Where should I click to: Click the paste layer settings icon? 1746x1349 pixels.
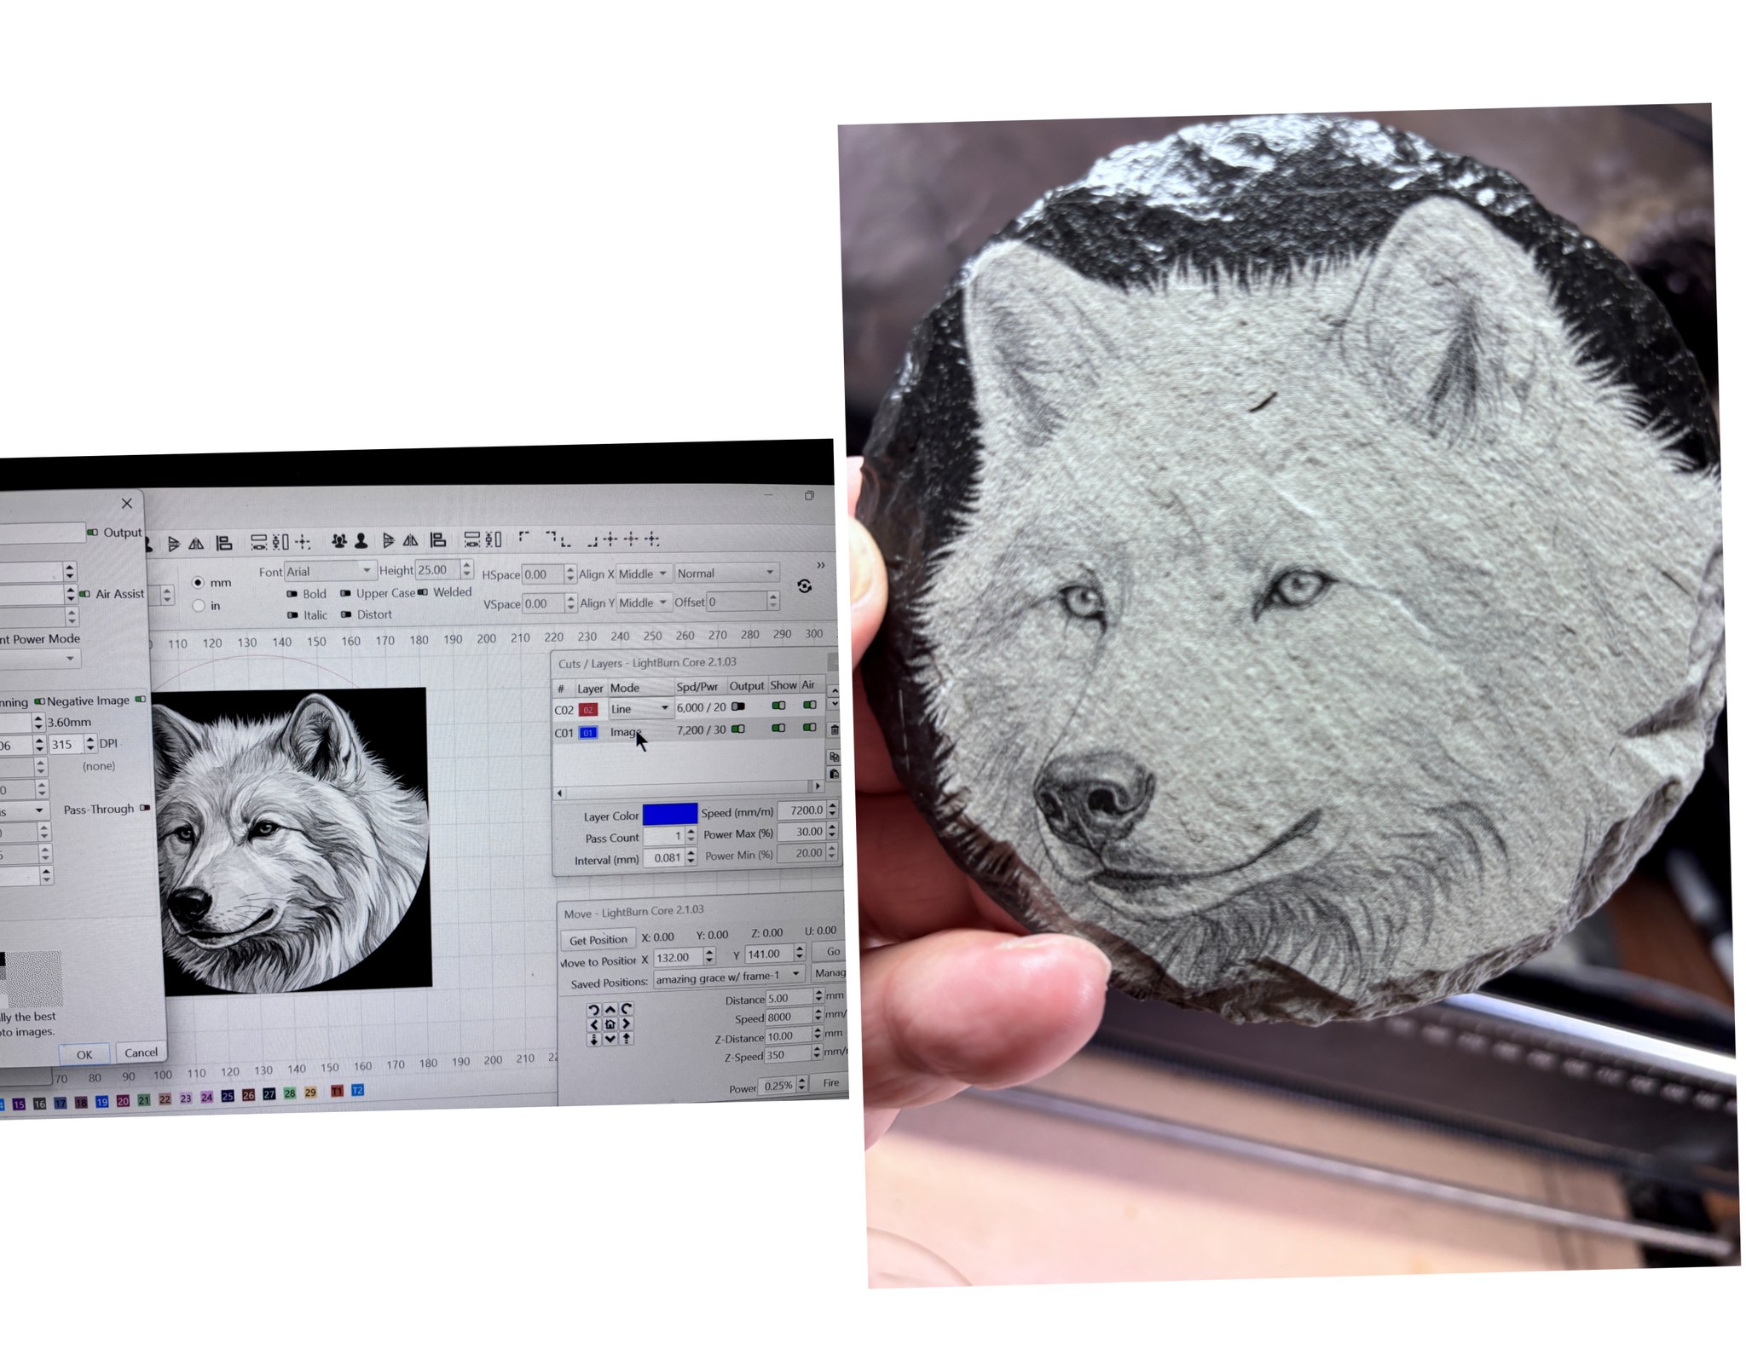[x=835, y=774]
